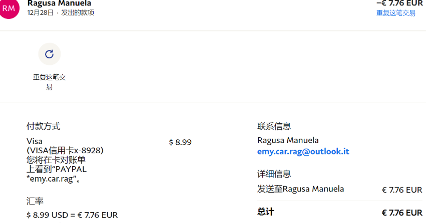The height and width of the screenshot is (223, 426).
Task: Click the $ 8.99 charge amount
Action: click(x=180, y=142)
